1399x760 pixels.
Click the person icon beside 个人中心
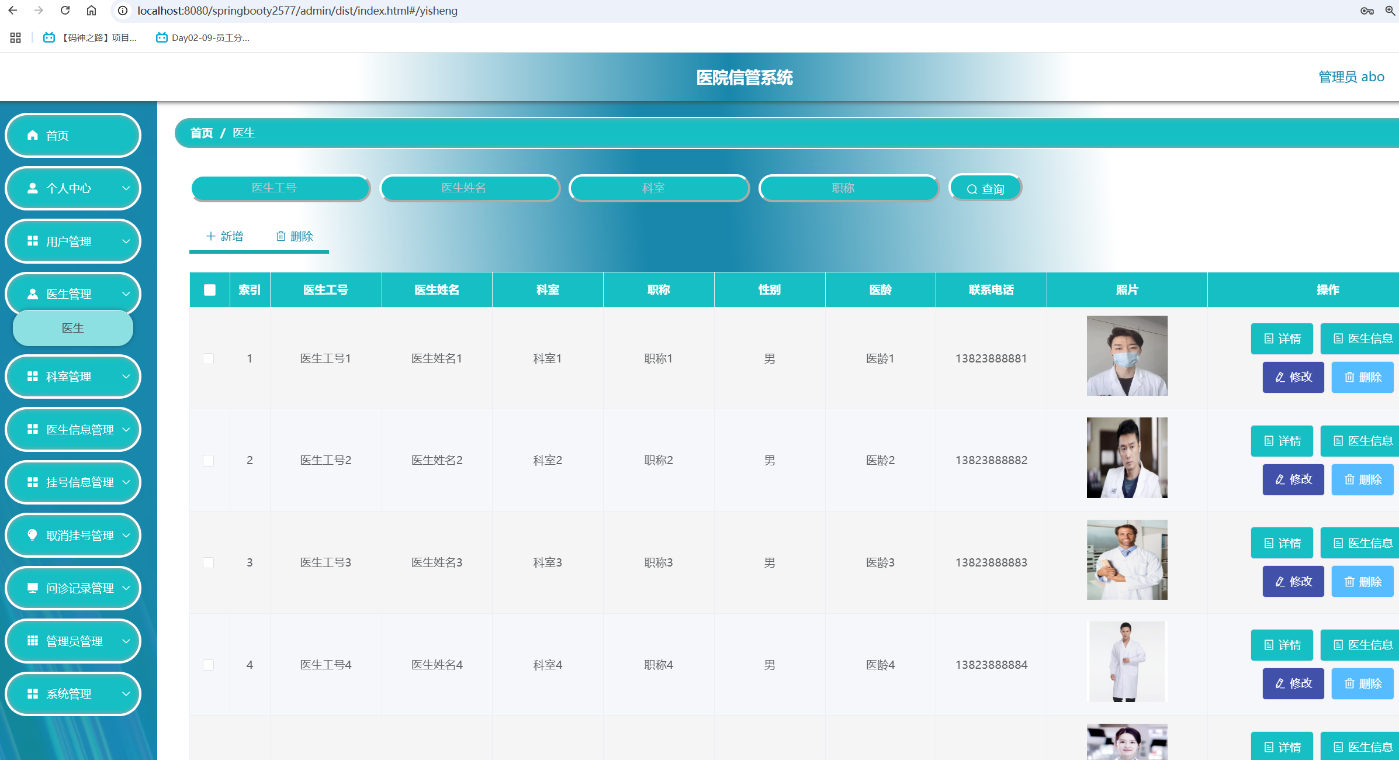point(33,188)
